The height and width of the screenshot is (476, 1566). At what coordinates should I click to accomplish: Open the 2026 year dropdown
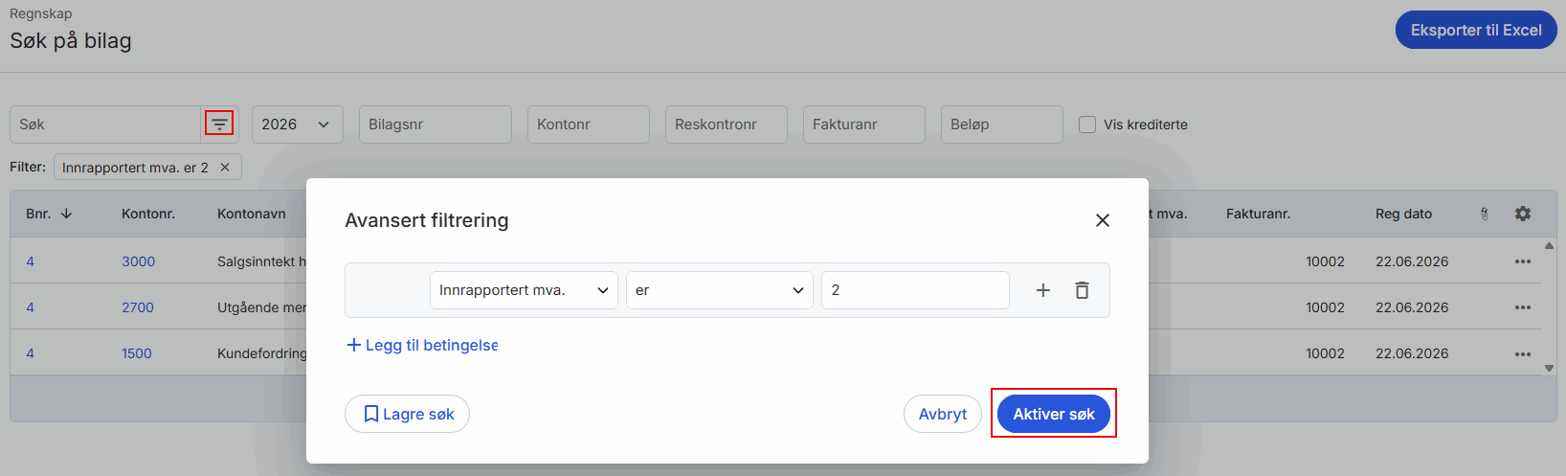298,125
